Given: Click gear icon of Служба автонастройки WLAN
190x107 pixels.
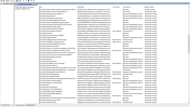Looking at the screenshot, I should (39, 76).
